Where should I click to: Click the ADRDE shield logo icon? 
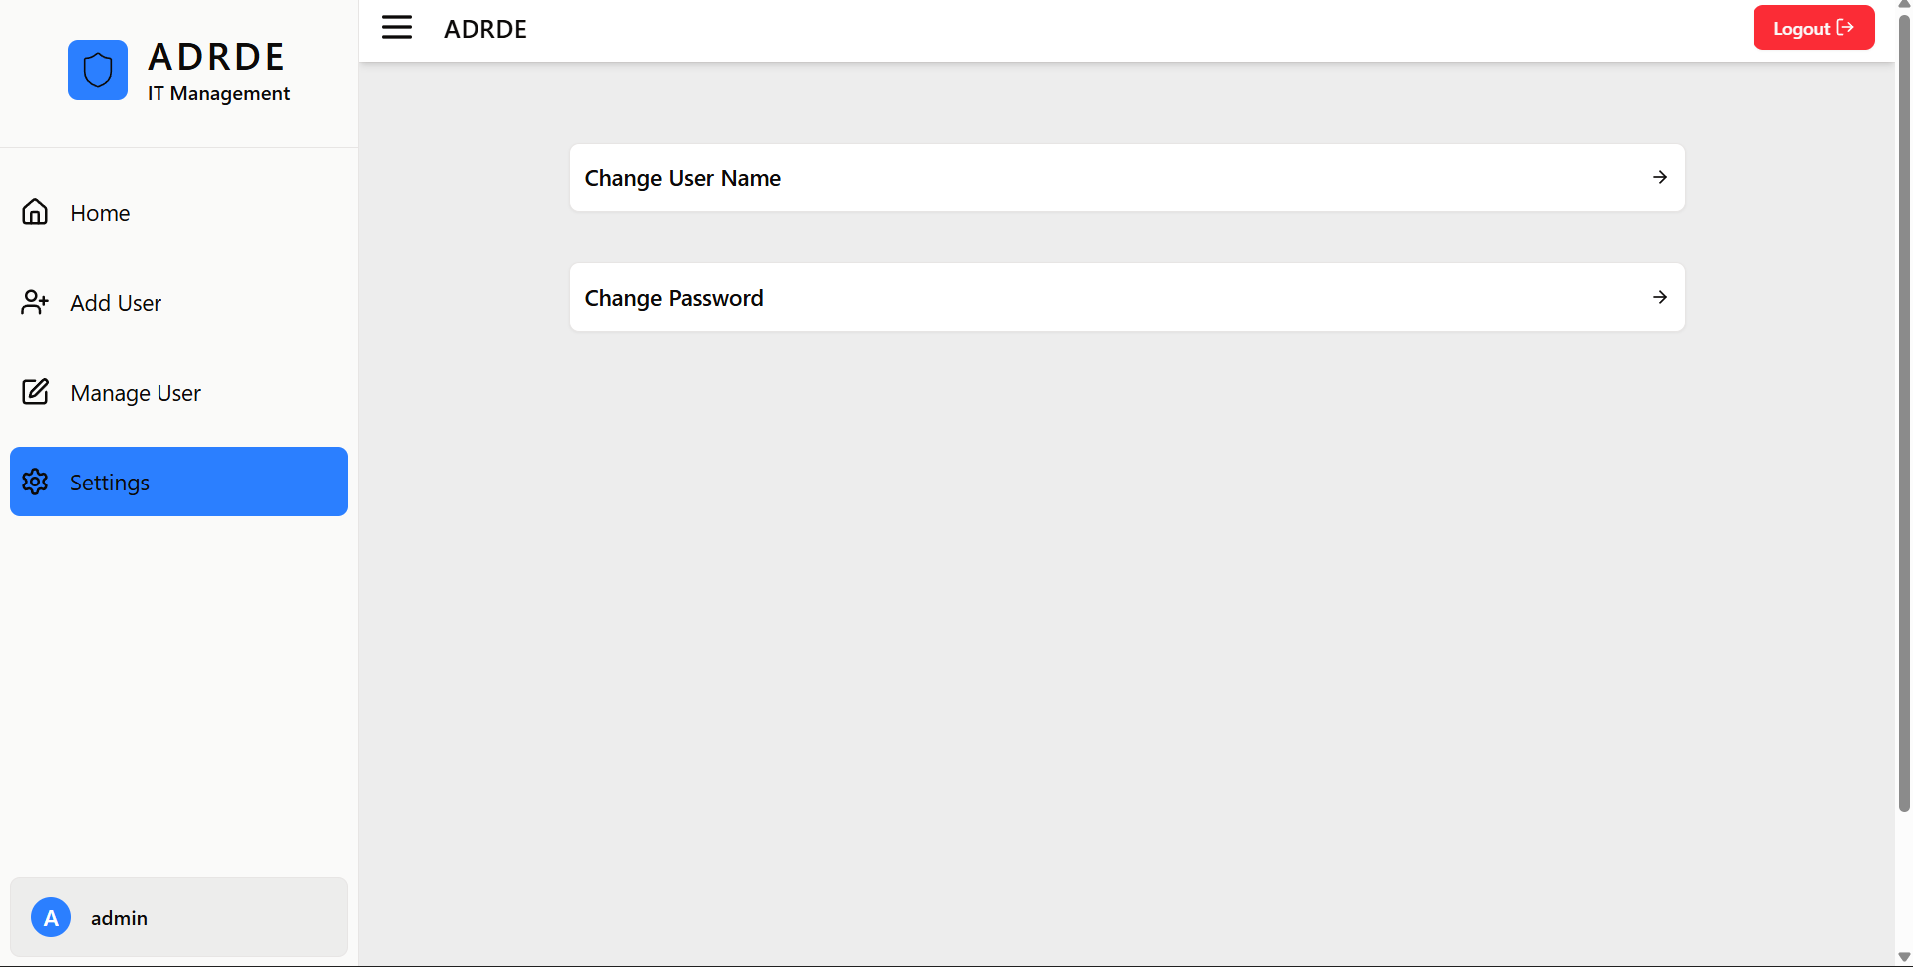coord(98,70)
